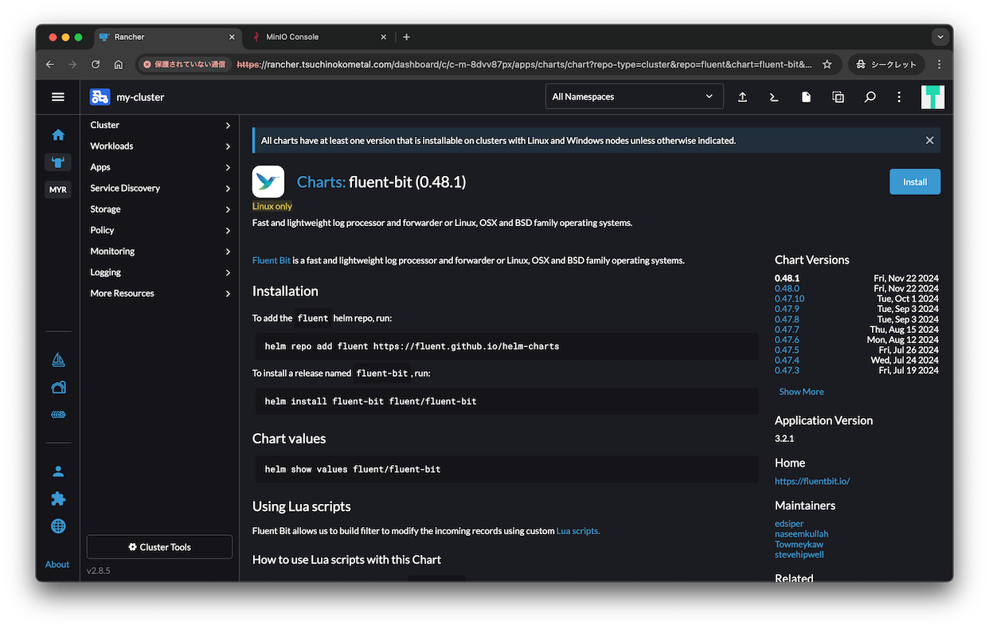
Task: Switch to the MinIO Console tab
Action: 319,37
